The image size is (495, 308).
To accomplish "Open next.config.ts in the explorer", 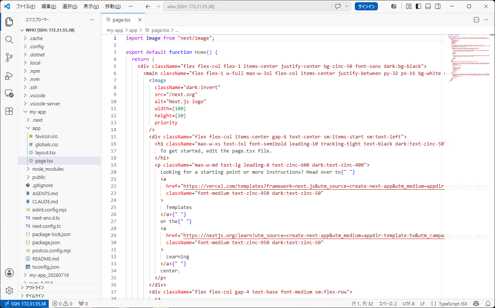I will point(60,226).
